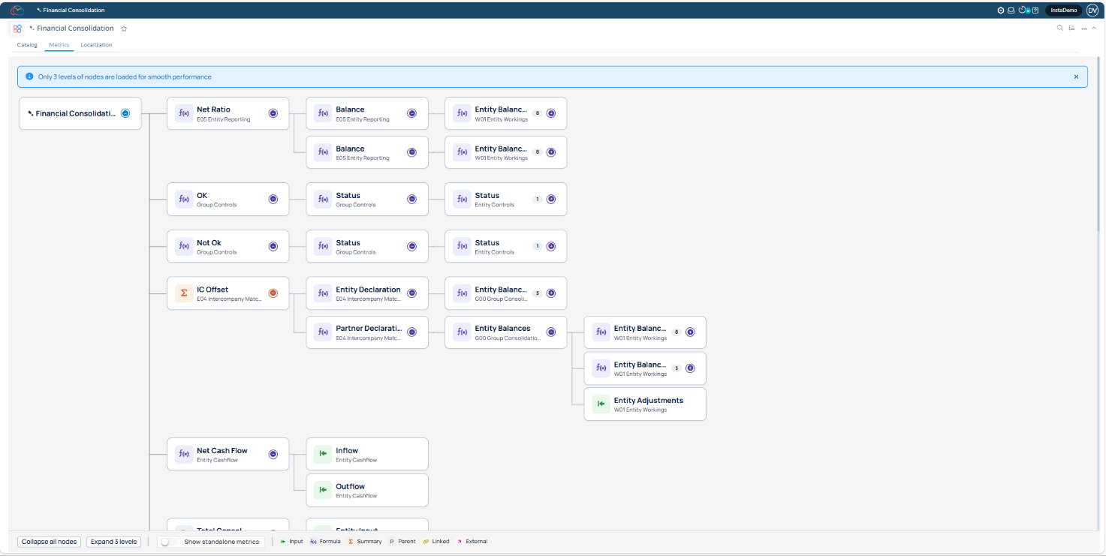Open the more options ellipsis near the title

pyautogui.click(x=1084, y=28)
